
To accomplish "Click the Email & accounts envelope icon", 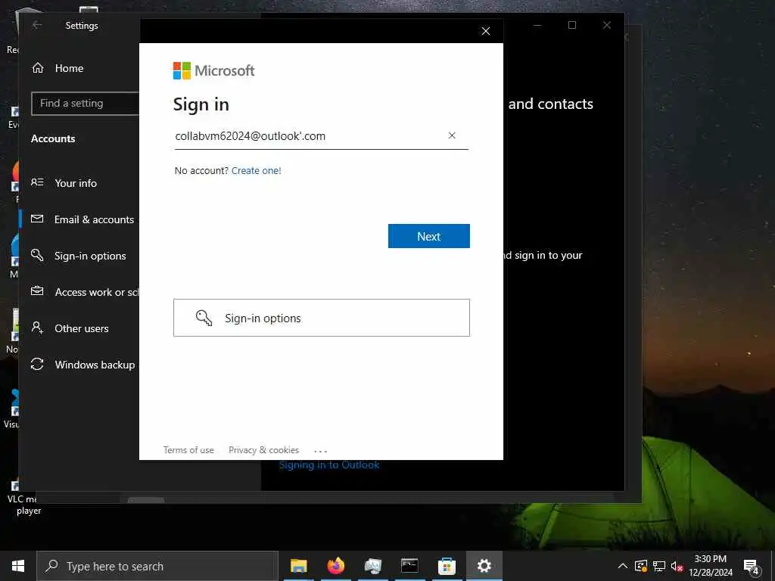I will click(37, 219).
